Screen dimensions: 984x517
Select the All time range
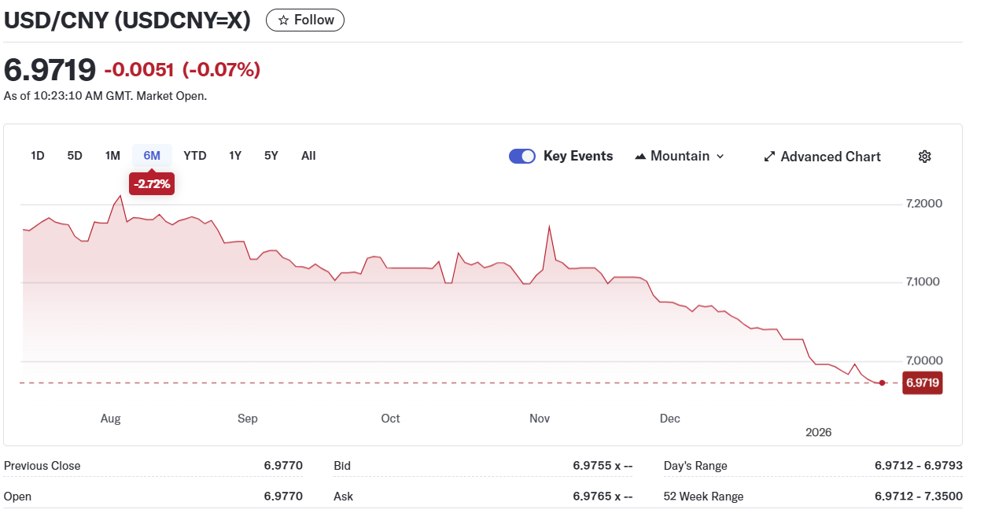pyautogui.click(x=308, y=156)
